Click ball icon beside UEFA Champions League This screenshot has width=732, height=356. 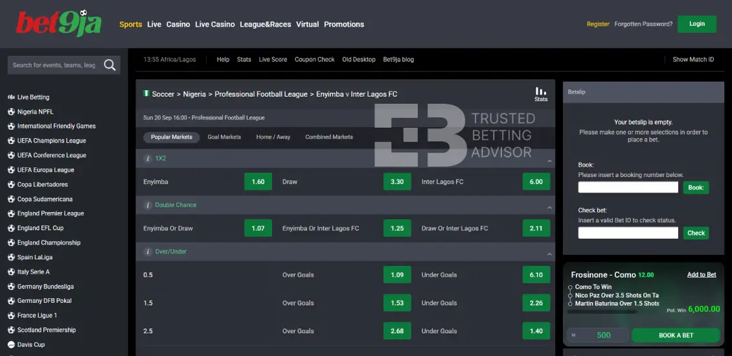pyautogui.click(x=11, y=141)
